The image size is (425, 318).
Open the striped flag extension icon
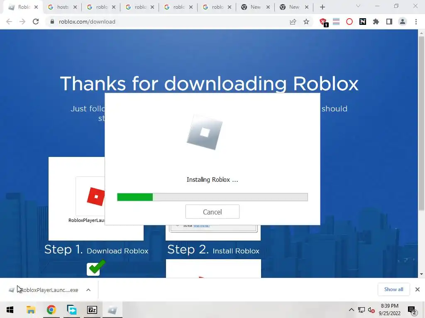tap(336, 22)
